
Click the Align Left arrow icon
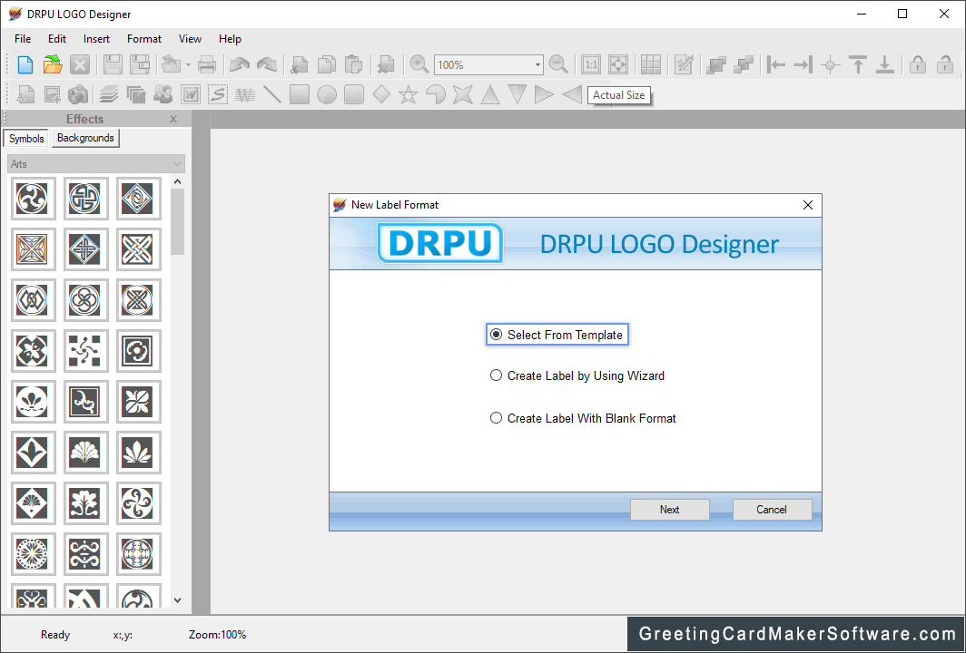click(x=776, y=64)
